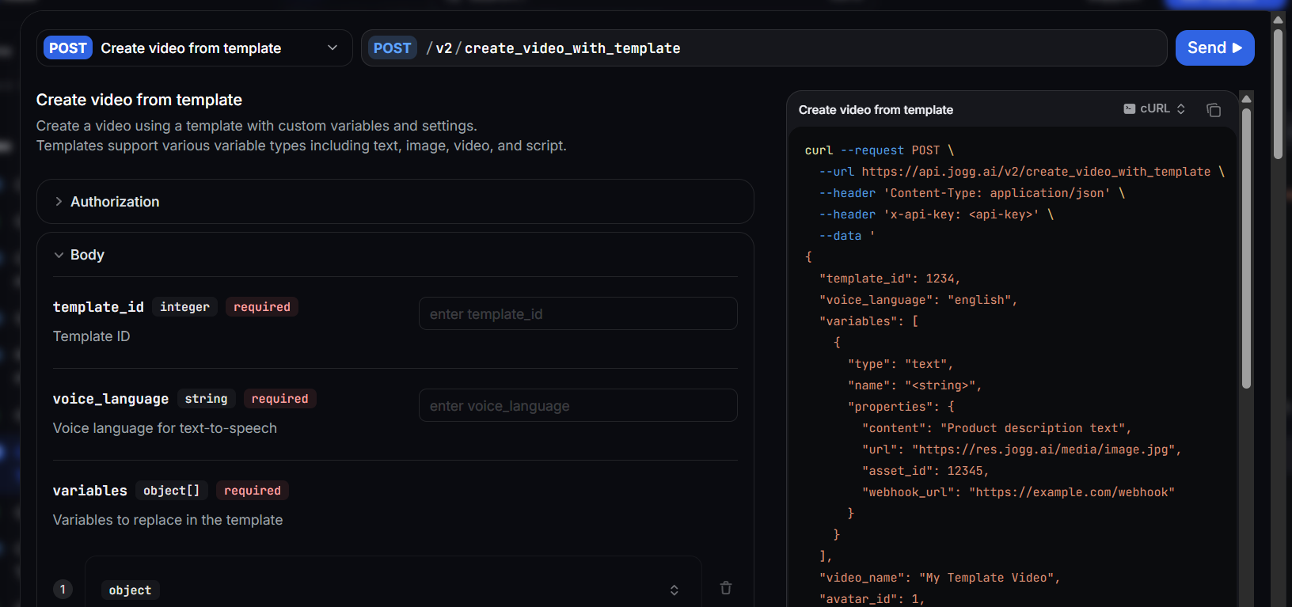Click the 'string' type badge for voice_language

tap(206, 399)
